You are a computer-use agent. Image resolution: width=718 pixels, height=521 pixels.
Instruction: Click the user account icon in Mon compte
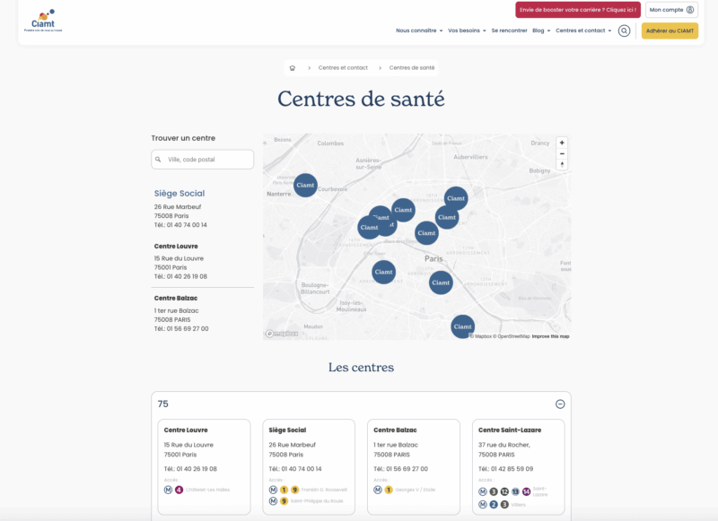(x=690, y=10)
